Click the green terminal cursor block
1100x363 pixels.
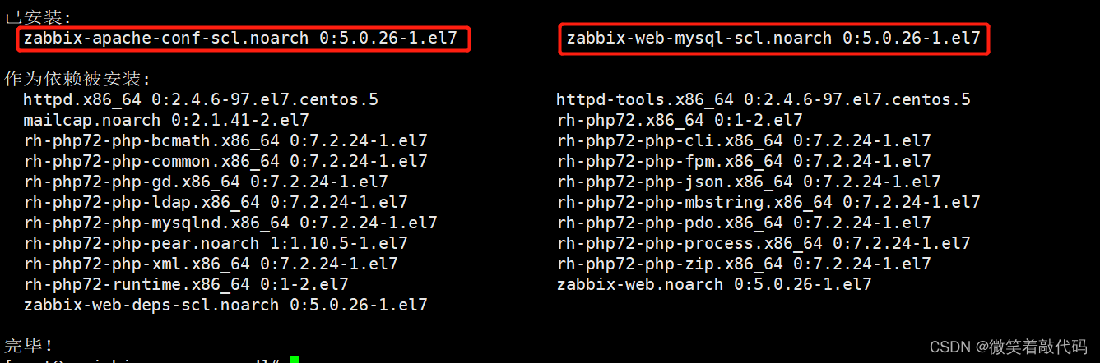coord(295,360)
